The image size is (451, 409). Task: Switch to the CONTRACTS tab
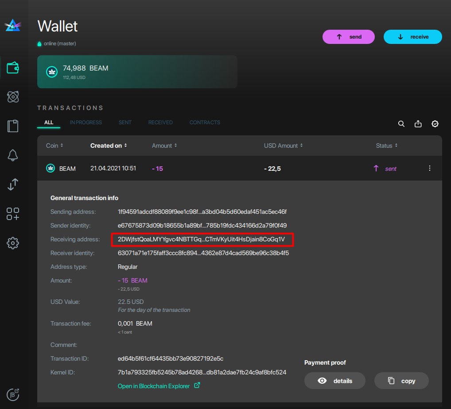click(x=205, y=122)
